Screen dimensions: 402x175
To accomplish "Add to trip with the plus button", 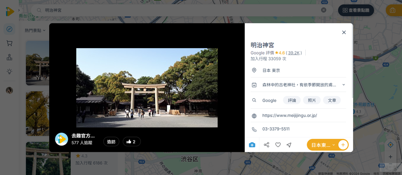I will [x=343, y=145].
